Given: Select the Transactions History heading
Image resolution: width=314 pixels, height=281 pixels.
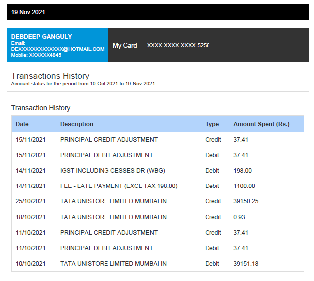Looking at the screenshot, I should (x=50, y=76).
